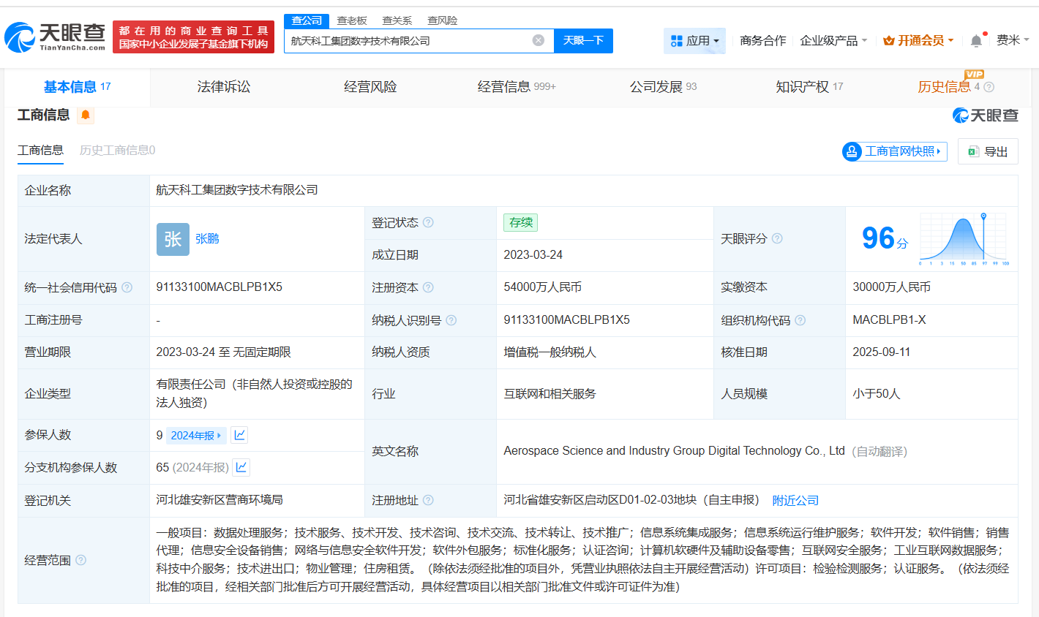Select the 查老板 search tab
The image size is (1039, 617).
click(x=352, y=20)
